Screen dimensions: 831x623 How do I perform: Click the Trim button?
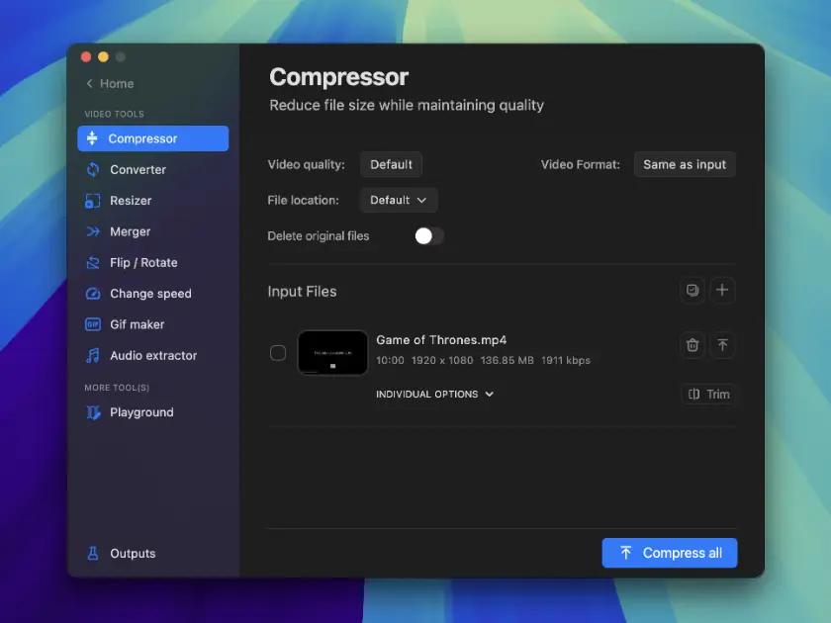point(709,394)
